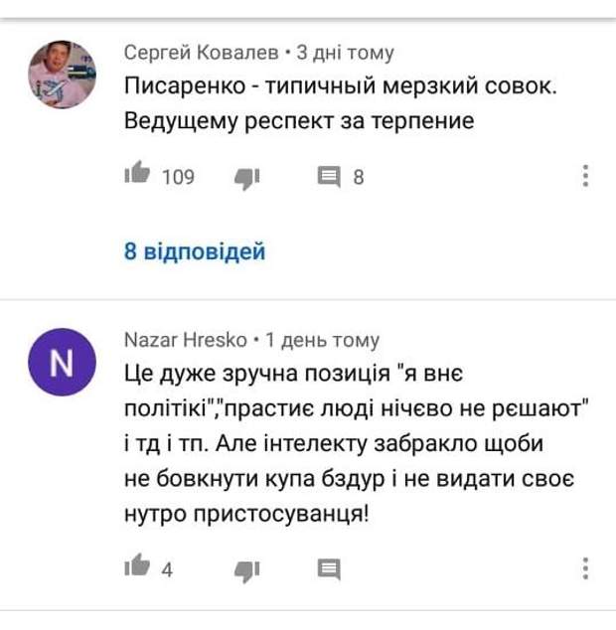Dislike Nazar Hresko's comment
Viewport: 616px width, 630px height.
[x=245, y=569]
